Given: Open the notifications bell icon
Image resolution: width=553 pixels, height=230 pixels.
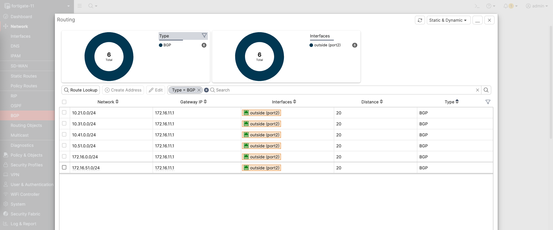Looking at the screenshot, I should click(x=506, y=6).
